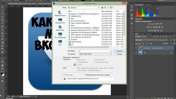
Task: Open the fill (Заливка) slider arrow
Action: pos(174,43)
